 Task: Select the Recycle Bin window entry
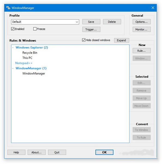tap(30, 53)
